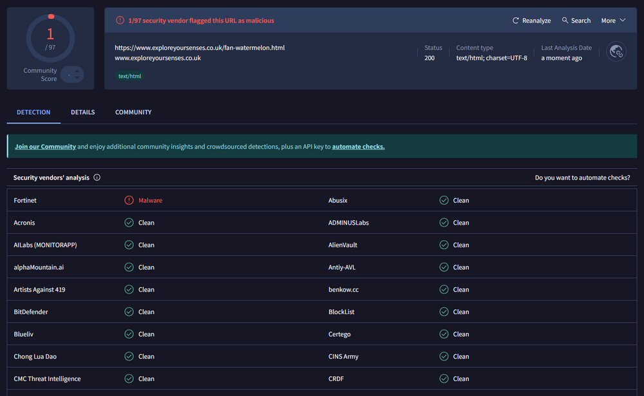This screenshot has width=644, height=396.
Task: Click the info icon next to Security vendors' analysis
Action: point(97,178)
